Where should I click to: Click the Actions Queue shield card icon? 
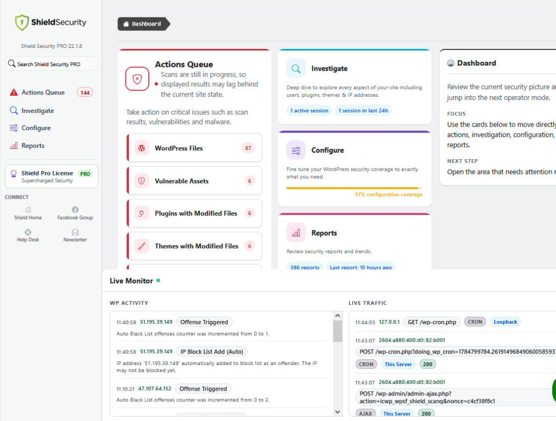click(x=137, y=79)
